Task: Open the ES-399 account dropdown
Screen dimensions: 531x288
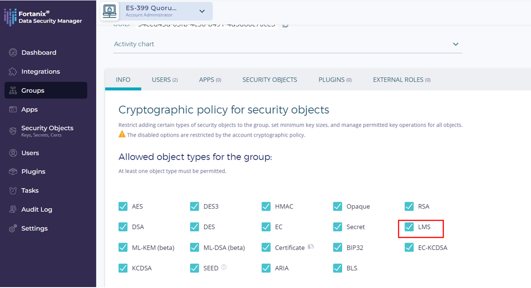Action: point(202,11)
